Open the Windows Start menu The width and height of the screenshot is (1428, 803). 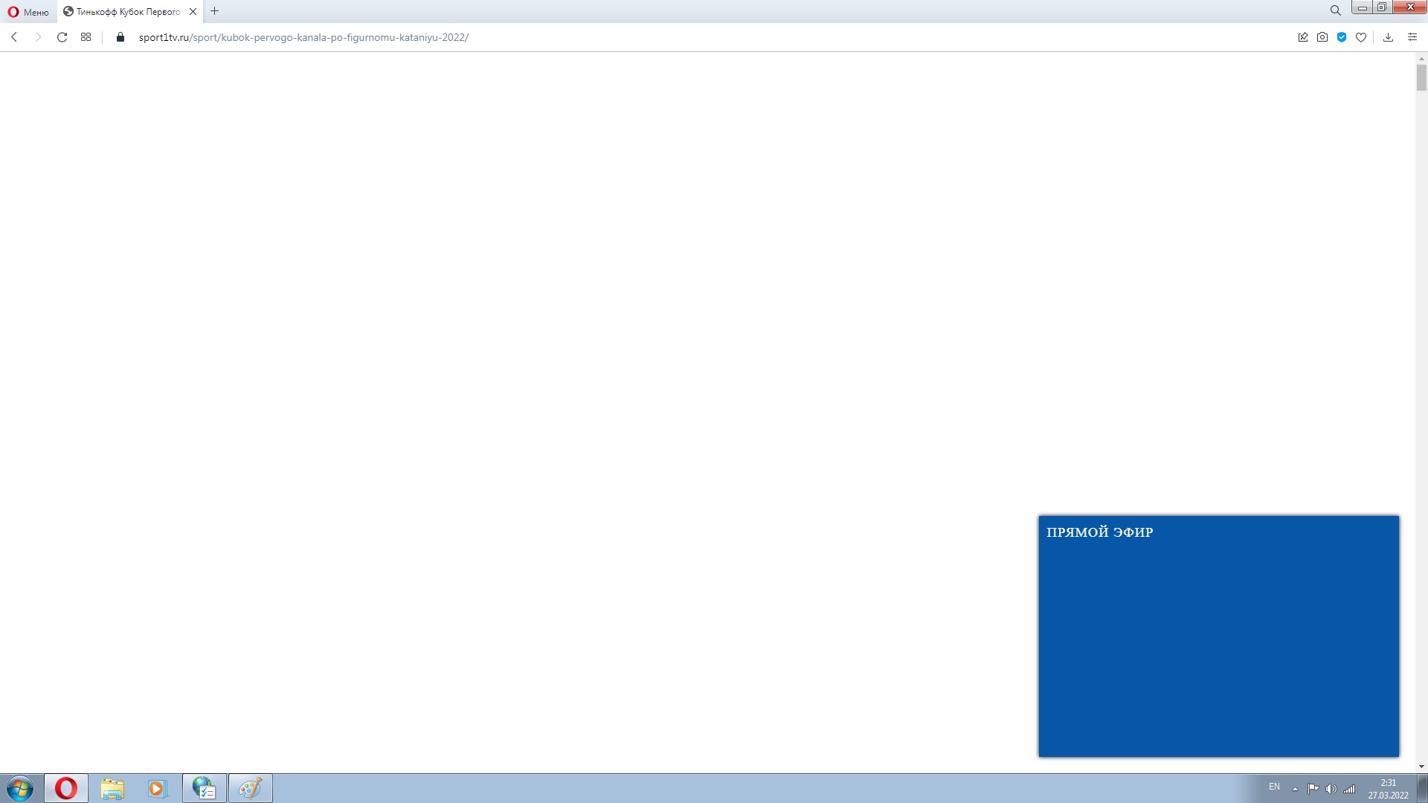[x=20, y=788]
